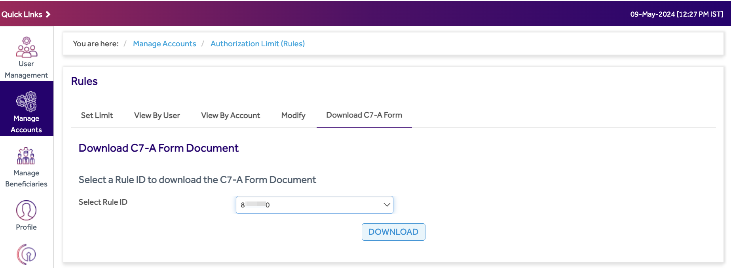Click the Authorization Limit (Rules) breadcrumb link

click(x=257, y=44)
